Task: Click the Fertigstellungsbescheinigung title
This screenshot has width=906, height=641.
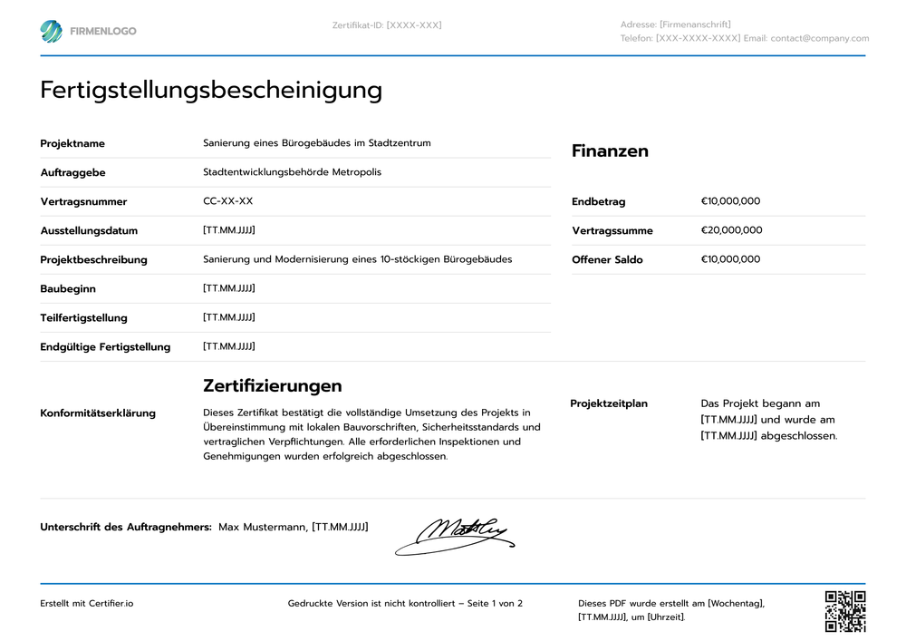Action: (209, 90)
